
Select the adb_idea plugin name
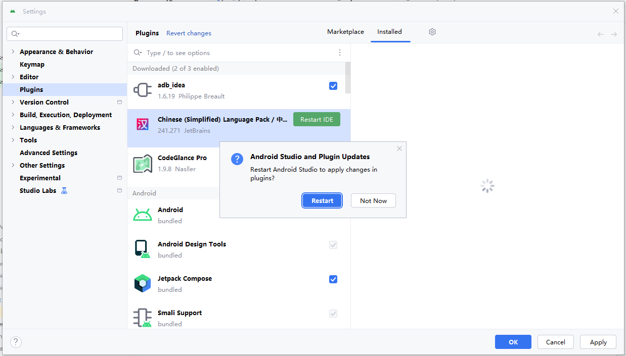click(x=171, y=85)
